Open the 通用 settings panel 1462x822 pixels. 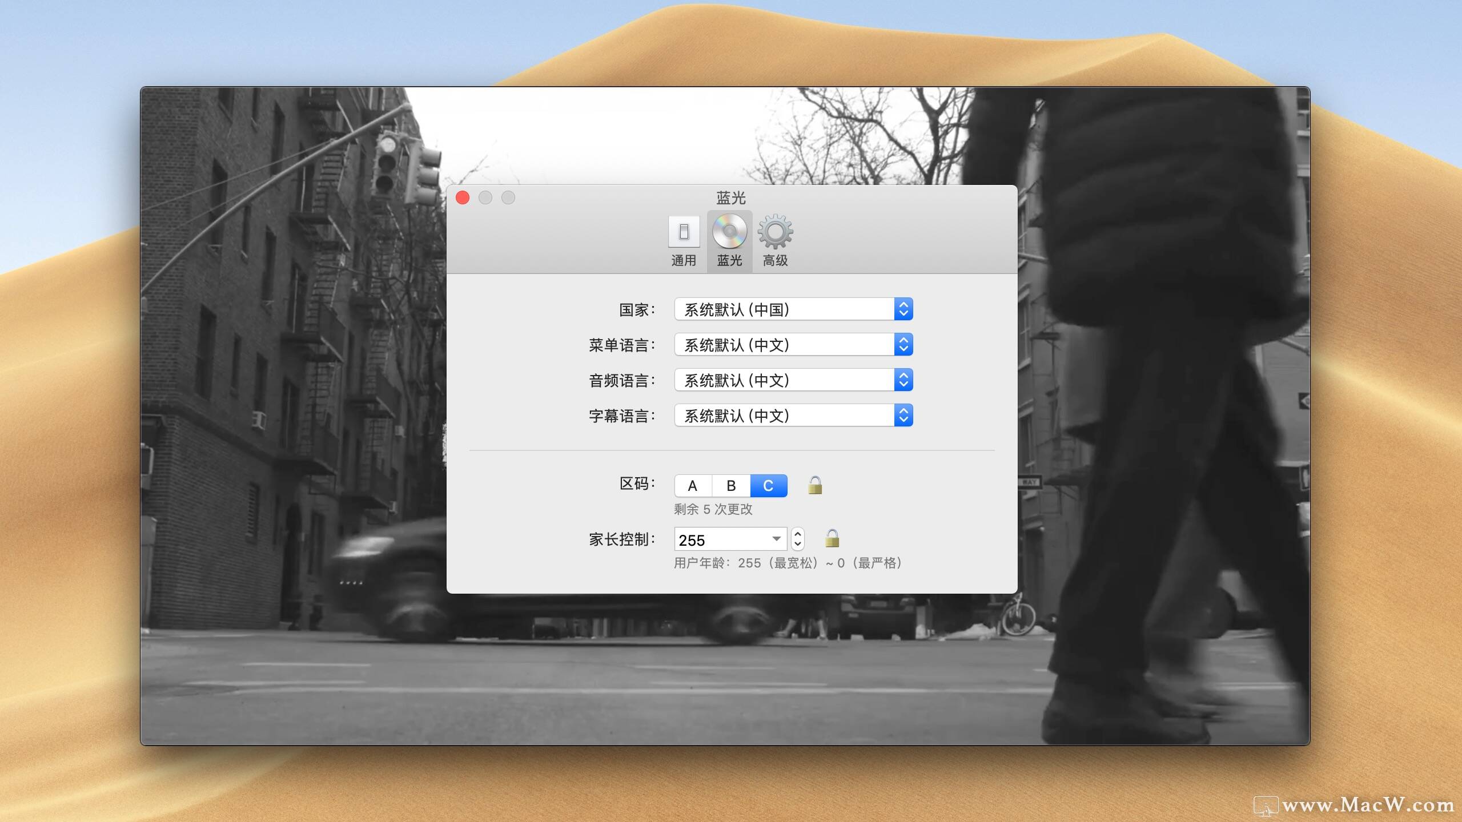point(684,240)
